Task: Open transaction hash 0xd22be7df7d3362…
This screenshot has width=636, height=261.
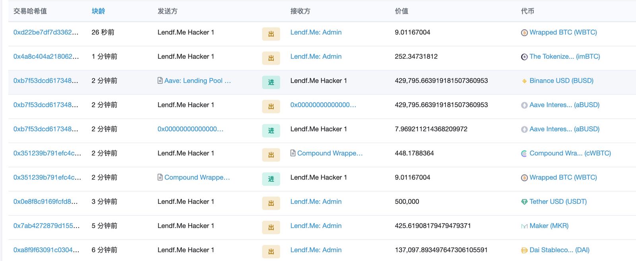Action: [46, 32]
